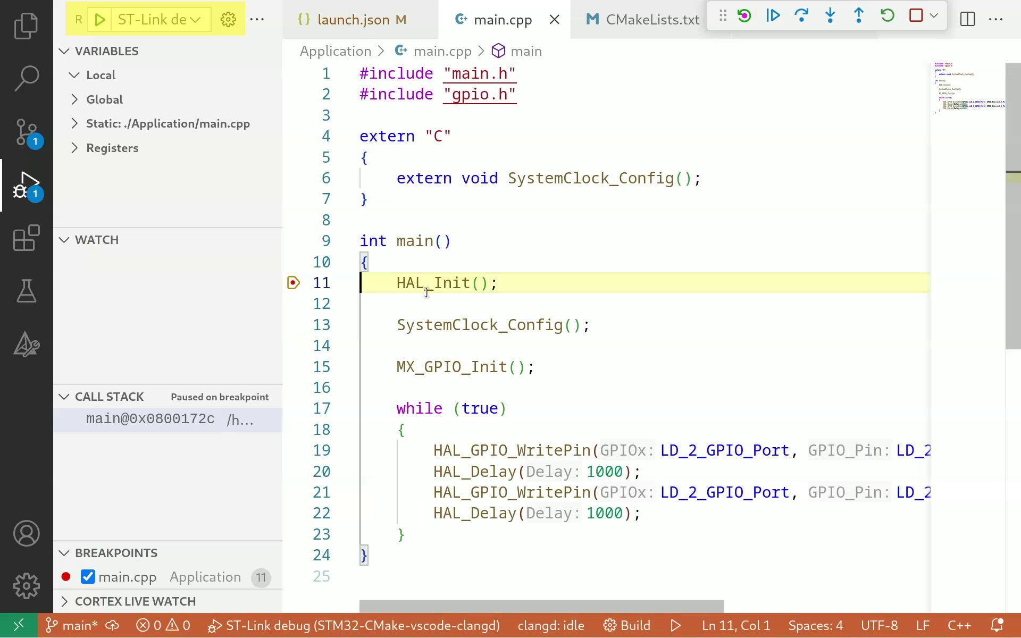Switch to the CMakeLists.txt tab
Screen dimensions: 1021x638
point(651,20)
